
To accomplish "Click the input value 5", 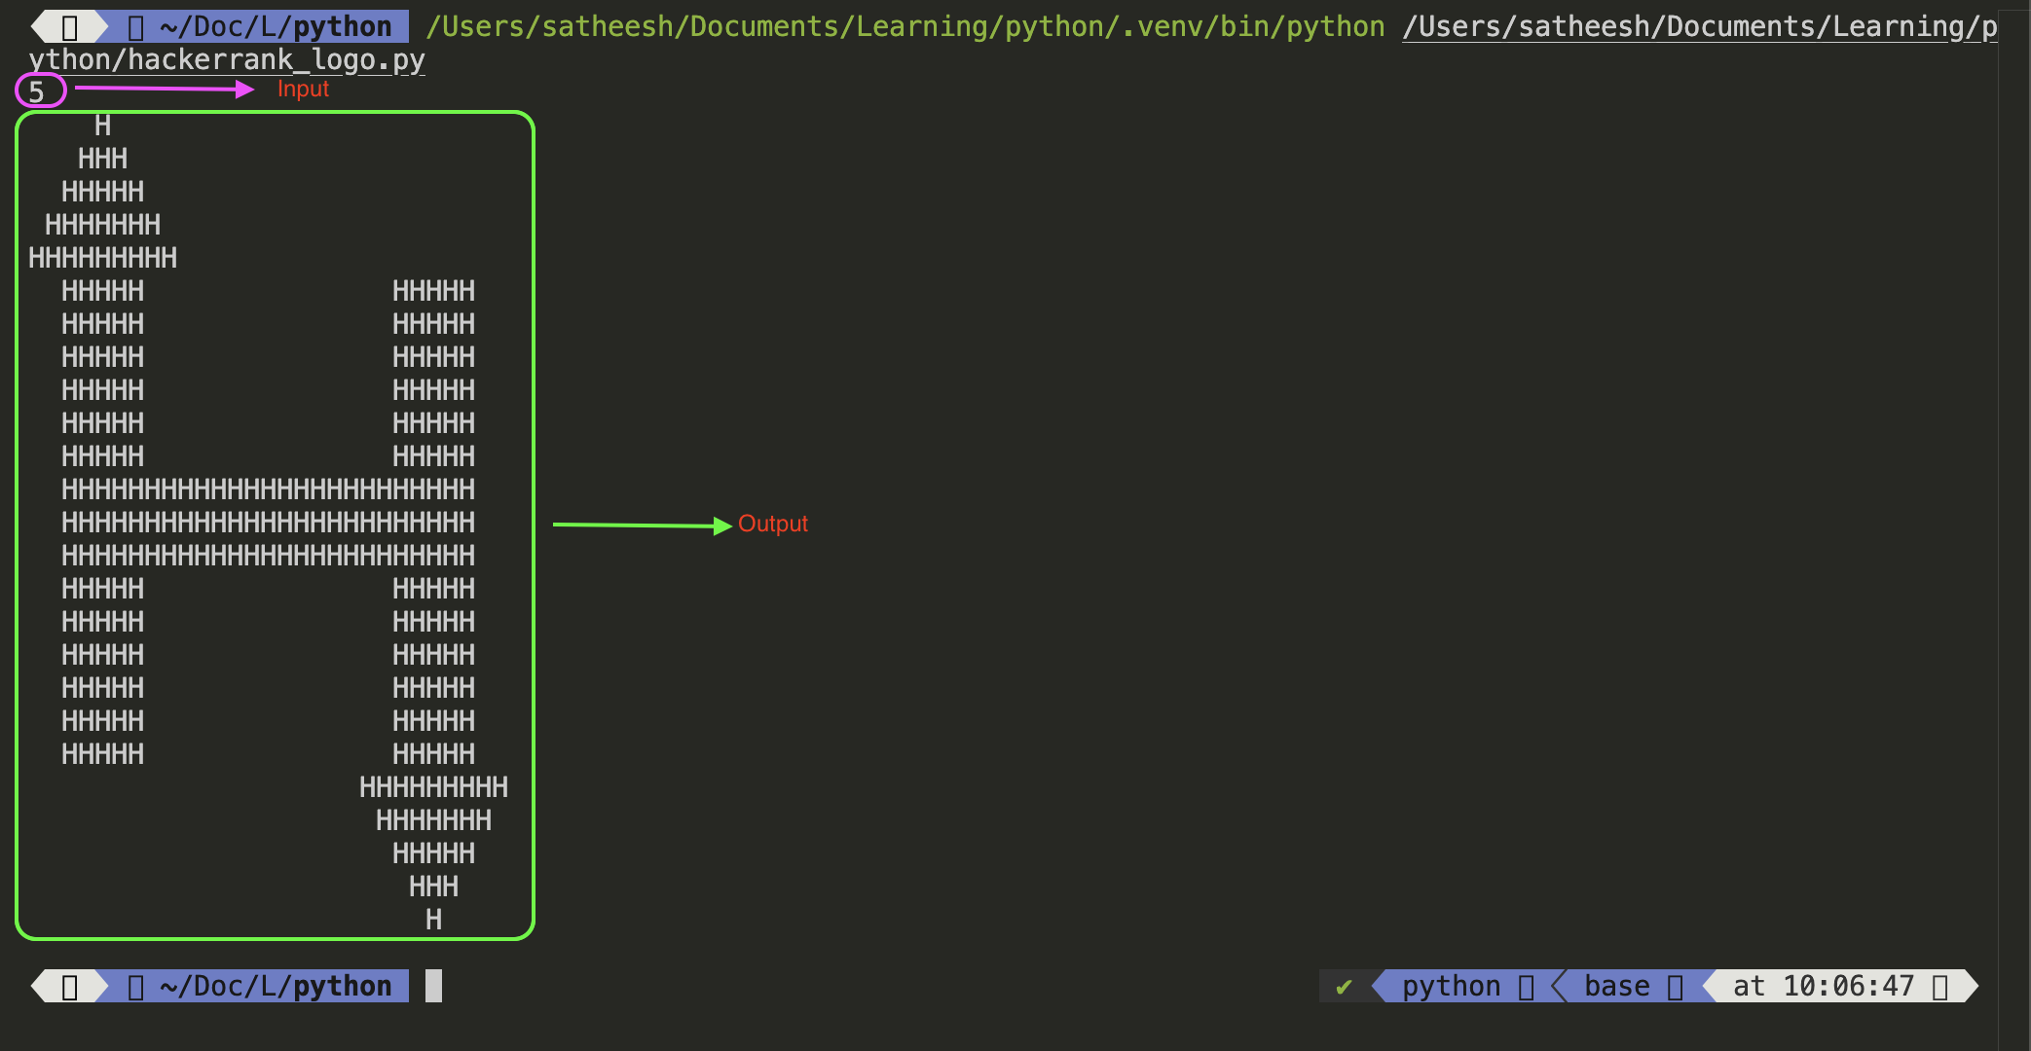I will point(37,92).
